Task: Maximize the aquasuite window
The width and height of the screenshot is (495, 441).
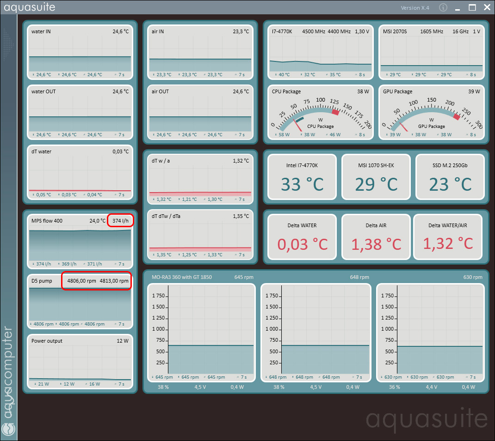Action: click(x=472, y=7)
